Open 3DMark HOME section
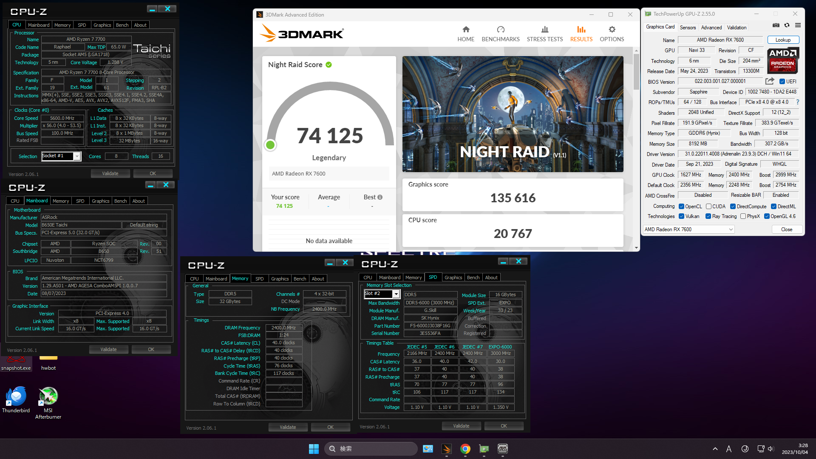The image size is (816, 459). [466, 34]
